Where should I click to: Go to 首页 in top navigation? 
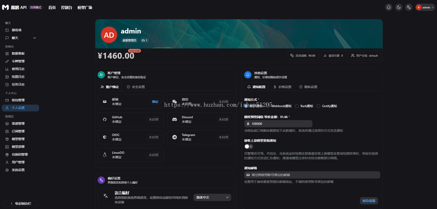[x=52, y=7]
